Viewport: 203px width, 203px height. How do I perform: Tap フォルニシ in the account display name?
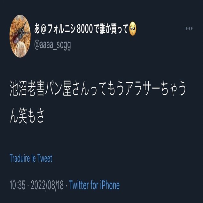[x=61, y=29]
